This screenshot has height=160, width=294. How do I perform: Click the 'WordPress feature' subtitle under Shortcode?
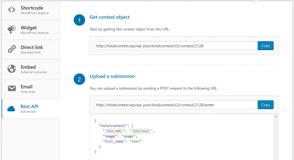pos(34,13)
